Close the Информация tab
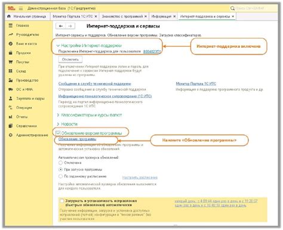This screenshot has width=283, height=230. pos(174,17)
